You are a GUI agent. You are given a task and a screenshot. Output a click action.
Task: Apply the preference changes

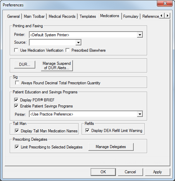click(x=158, y=172)
